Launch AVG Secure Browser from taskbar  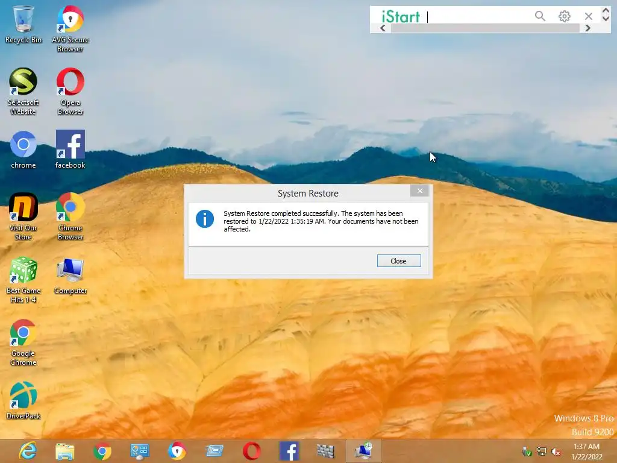(177, 451)
